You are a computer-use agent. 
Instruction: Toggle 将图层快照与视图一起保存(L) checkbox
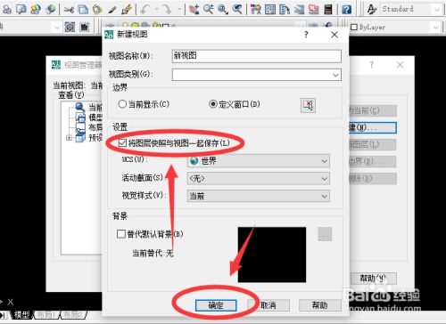122,143
